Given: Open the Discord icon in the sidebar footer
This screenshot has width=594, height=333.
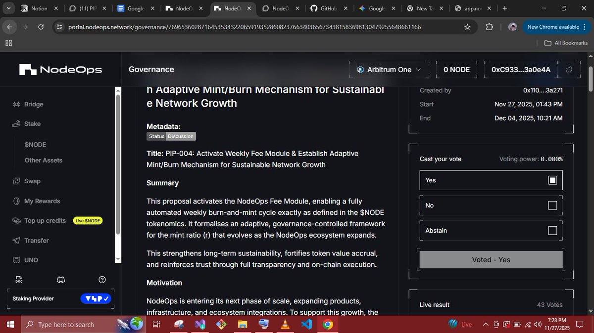Looking at the screenshot, I should click(60, 280).
